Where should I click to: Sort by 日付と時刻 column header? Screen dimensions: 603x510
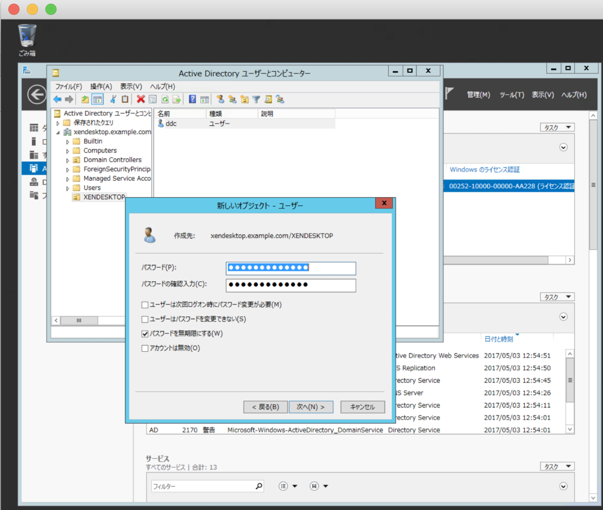(x=499, y=339)
